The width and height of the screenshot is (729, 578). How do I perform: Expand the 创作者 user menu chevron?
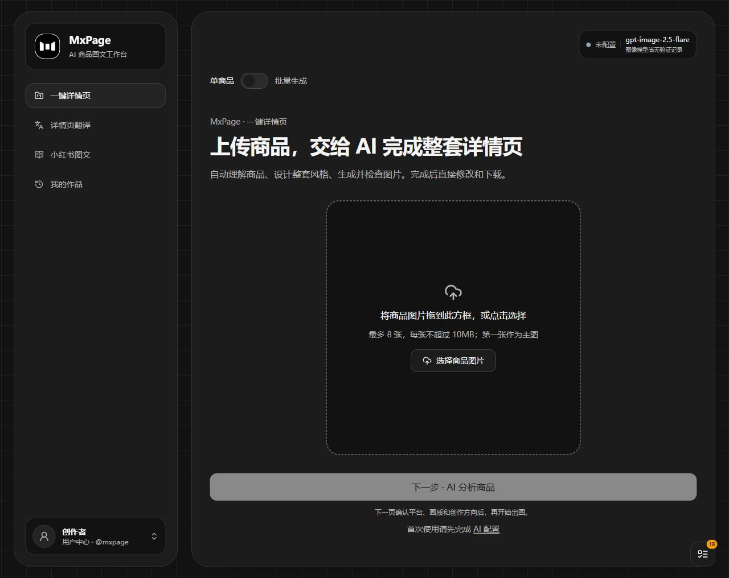tap(154, 536)
